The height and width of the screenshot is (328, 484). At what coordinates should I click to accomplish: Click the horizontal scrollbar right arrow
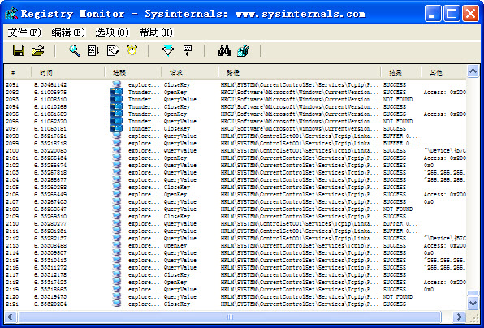[459, 317]
